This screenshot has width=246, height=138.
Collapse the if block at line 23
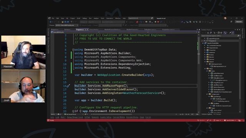pyautogui.click(x=73, y=111)
